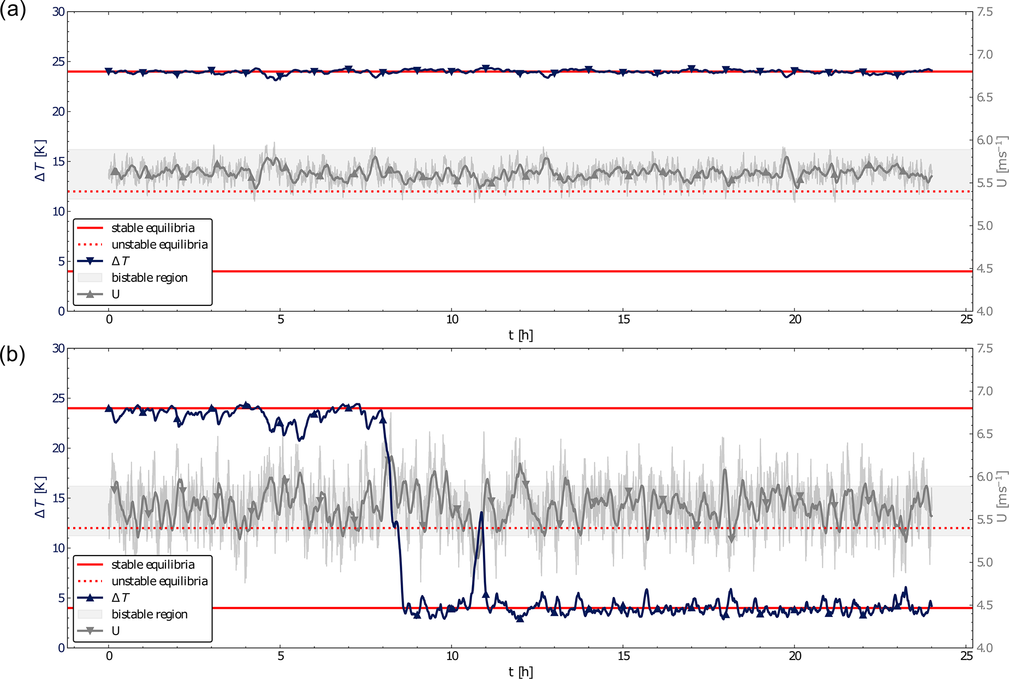Click 'bistable region' text in panel (b) legend
Image resolution: width=1009 pixels, height=679 pixels.
tap(149, 614)
